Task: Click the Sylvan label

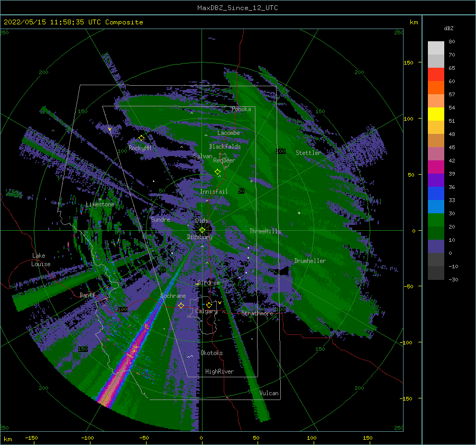Action: pyautogui.click(x=203, y=156)
